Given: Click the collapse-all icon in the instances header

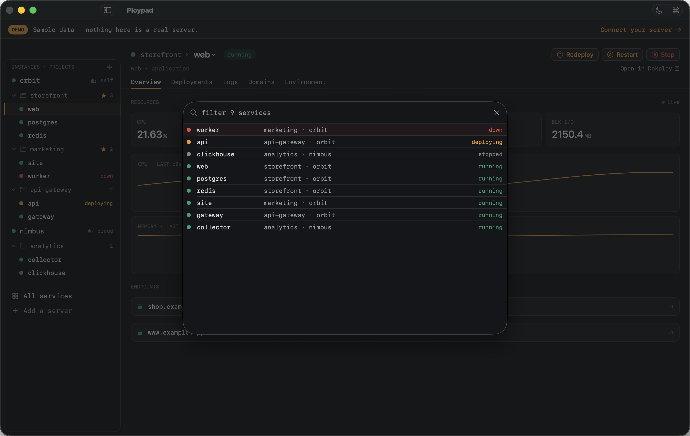Looking at the screenshot, I should (110, 67).
